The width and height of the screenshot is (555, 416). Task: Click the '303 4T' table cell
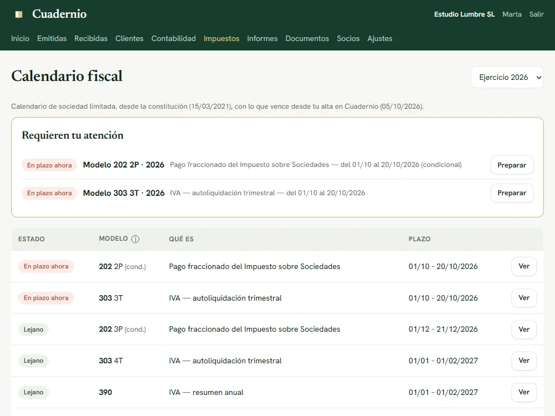[111, 361]
